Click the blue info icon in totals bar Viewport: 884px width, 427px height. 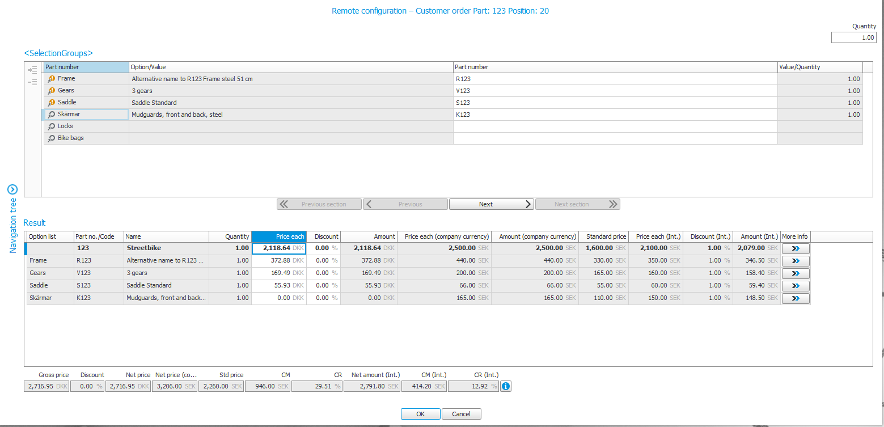506,386
